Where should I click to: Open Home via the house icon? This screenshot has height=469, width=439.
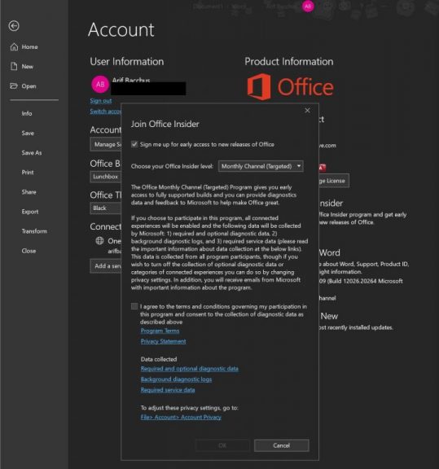[x=14, y=47]
